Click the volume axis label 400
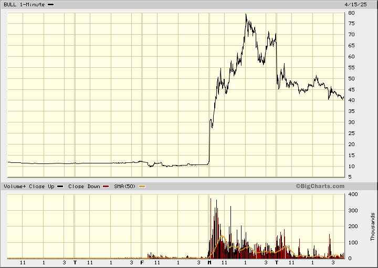The image size is (378, 268). tap(353, 194)
